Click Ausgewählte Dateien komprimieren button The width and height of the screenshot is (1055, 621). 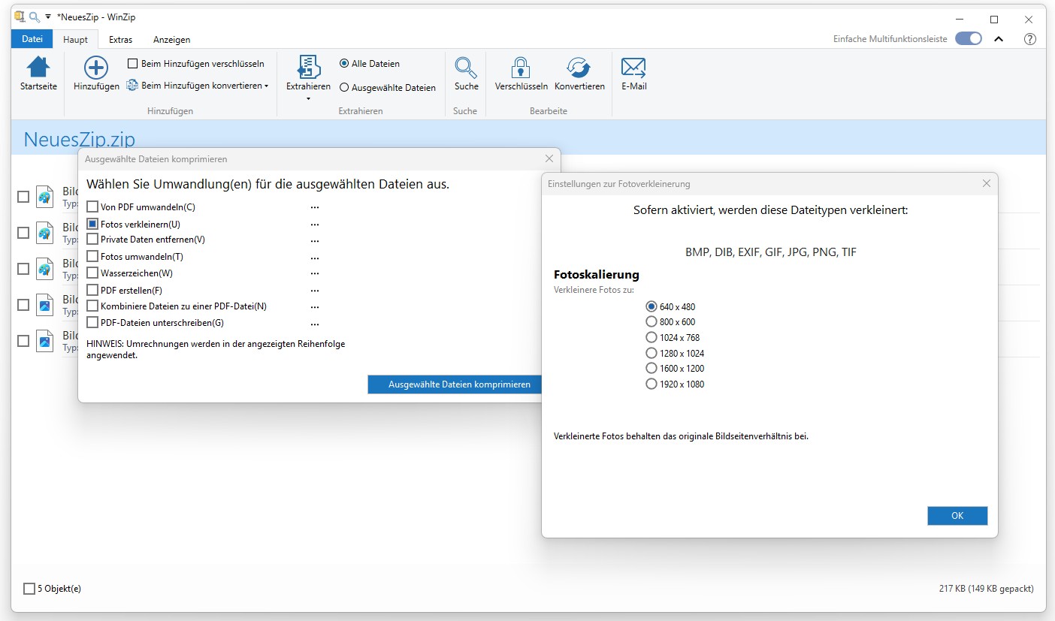click(x=459, y=384)
